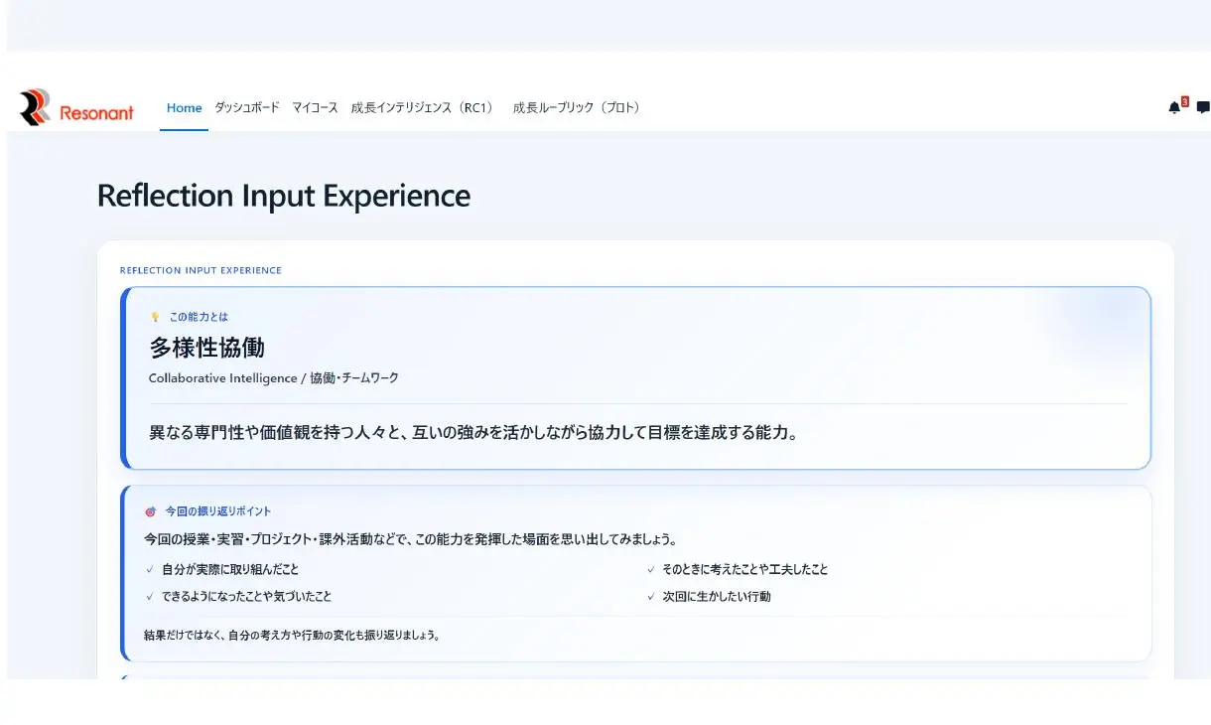1211x725 pixels.
Task: Click the この能力とは label
Action: click(x=199, y=317)
